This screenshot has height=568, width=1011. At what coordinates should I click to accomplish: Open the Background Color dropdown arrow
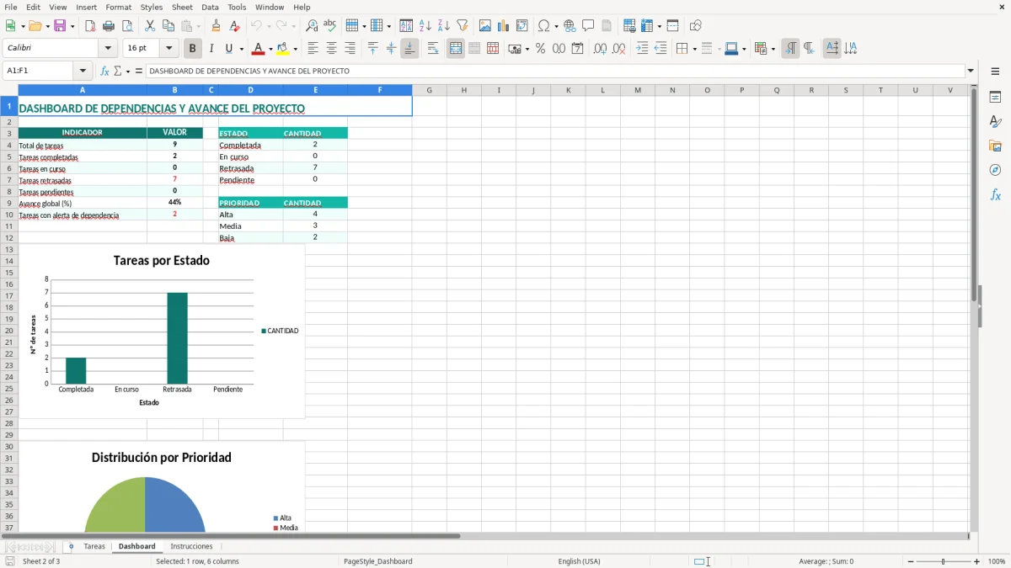pos(295,49)
